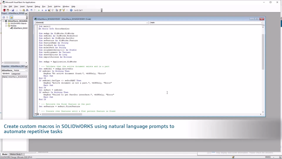Click the 'On Error GoTo ErrorHandler' code line
This screenshot has height=159, width=282.
[54, 29]
